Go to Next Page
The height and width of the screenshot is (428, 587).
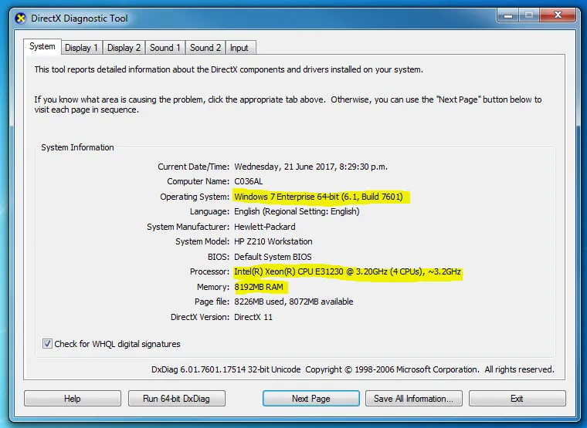click(311, 399)
